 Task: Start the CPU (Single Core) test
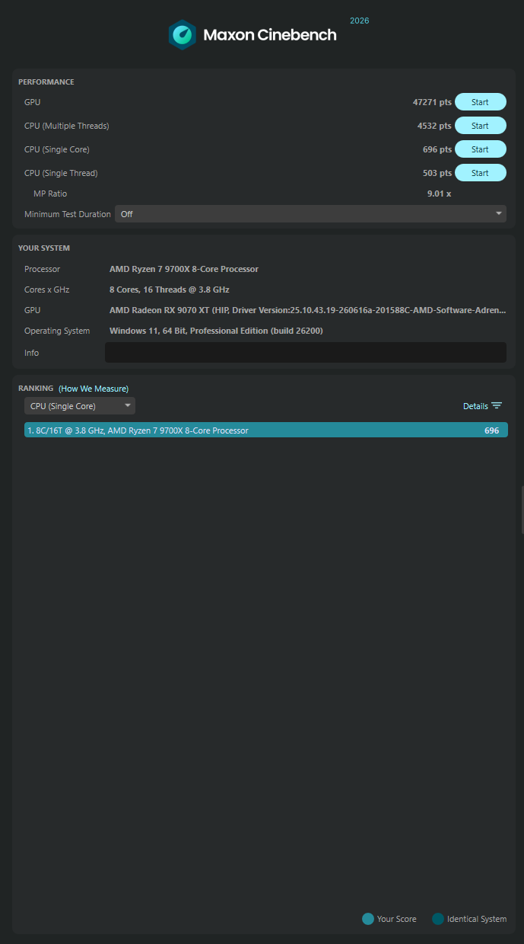[x=480, y=149]
